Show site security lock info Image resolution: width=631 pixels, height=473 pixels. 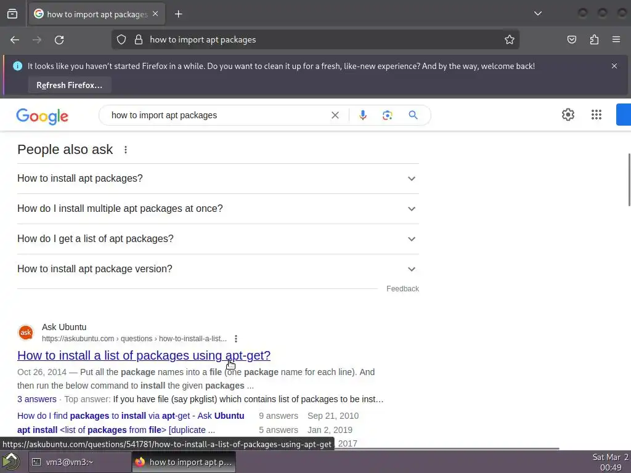click(x=139, y=40)
